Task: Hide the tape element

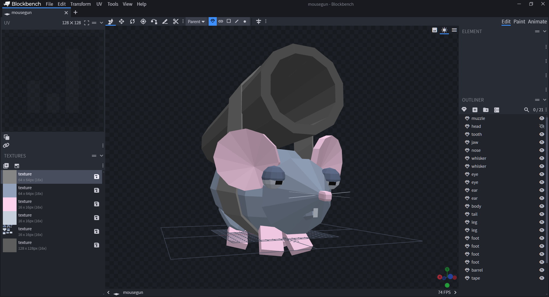Action: (542, 278)
